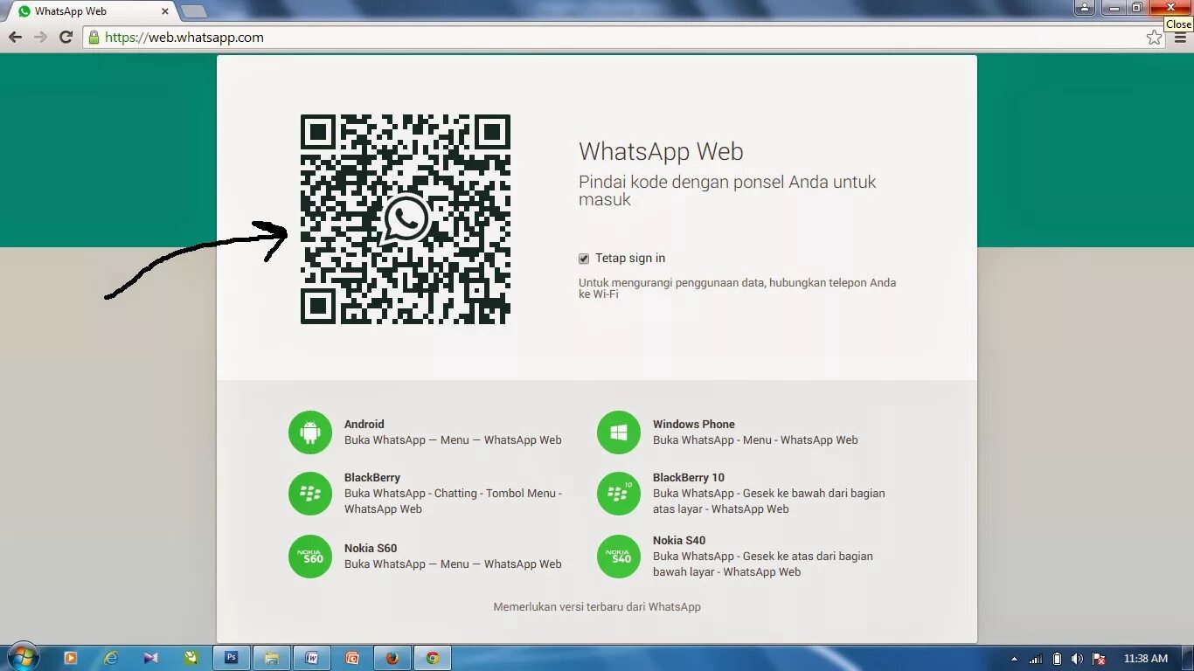Image resolution: width=1194 pixels, height=671 pixels.
Task: Click the 'Android' heading text
Action: coord(364,424)
